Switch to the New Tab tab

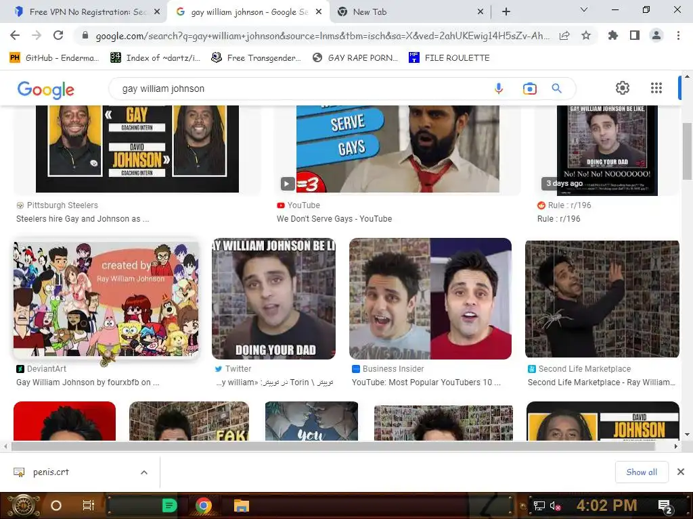coord(409,12)
